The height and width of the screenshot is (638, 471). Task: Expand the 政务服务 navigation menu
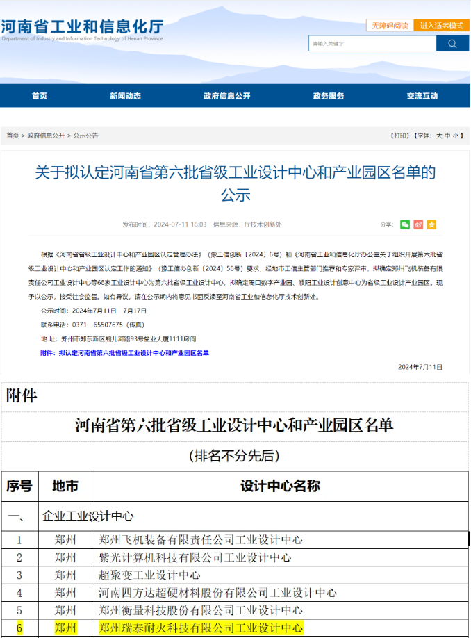328,96
